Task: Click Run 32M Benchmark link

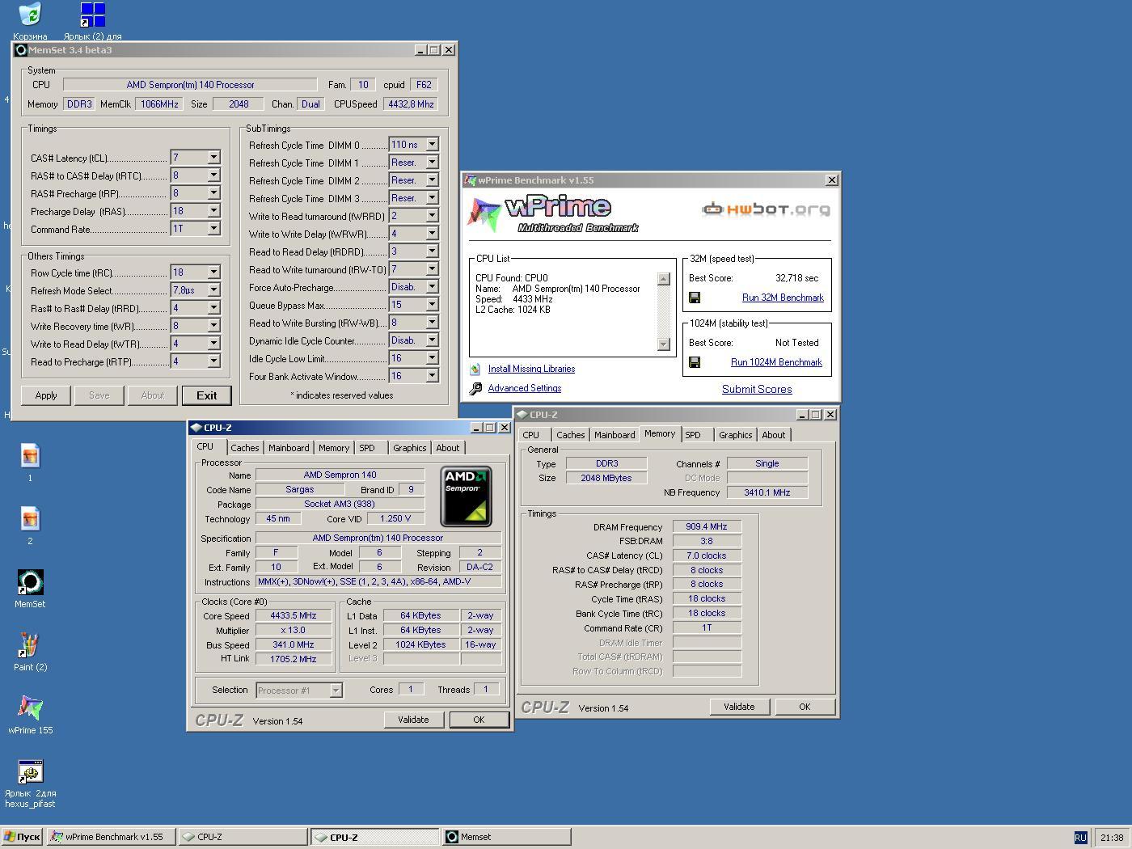Action: coord(783,298)
